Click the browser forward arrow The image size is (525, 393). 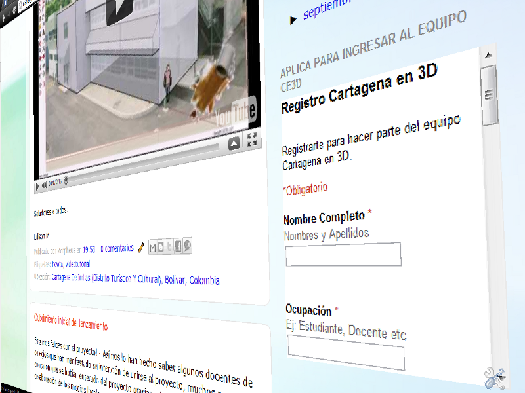(9, 14)
